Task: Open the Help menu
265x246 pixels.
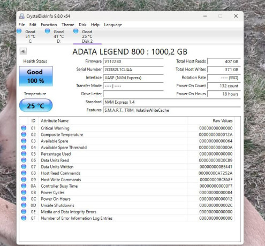Action: click(x=95, y=25)
